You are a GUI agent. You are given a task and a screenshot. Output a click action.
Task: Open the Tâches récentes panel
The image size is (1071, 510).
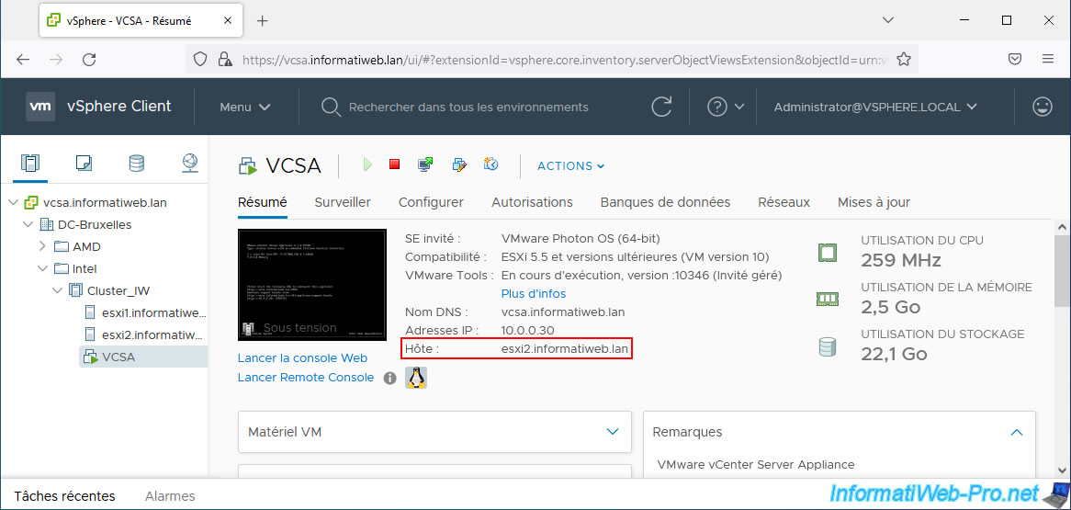(65, 496)
